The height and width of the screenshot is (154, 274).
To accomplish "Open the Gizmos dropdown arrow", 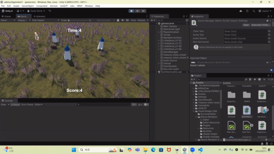I will 148,20.
